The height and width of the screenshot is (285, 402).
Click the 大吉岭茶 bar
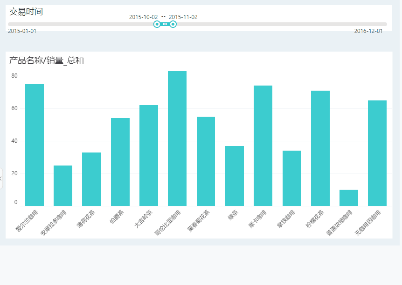pos(149,155)
